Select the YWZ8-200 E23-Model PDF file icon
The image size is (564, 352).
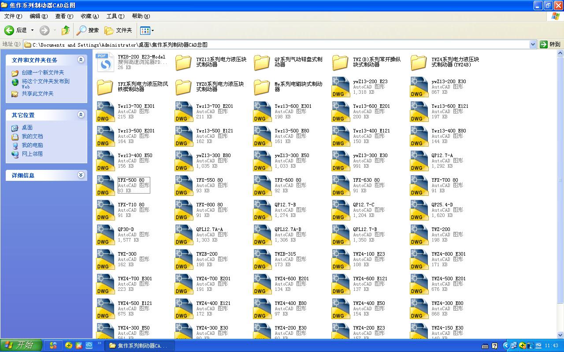point(105,62)
